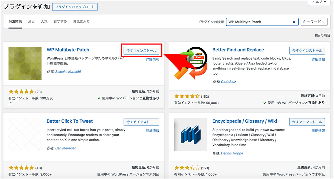Open author Ben Meredith link
This screenshot has height=179, width=334.
[65, 148]
